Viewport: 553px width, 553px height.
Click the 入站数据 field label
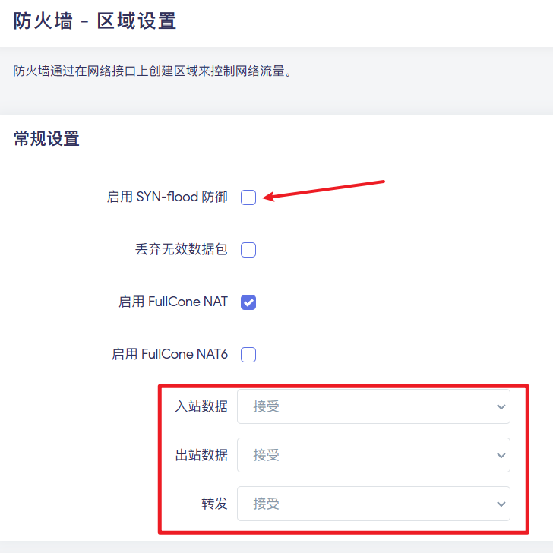click(201, 406)
